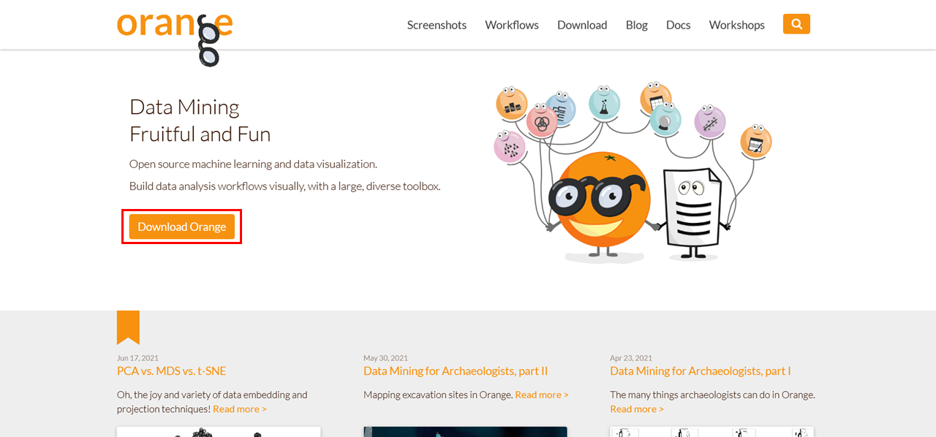Screen dimensions: 936x437
Task: Click Read more on the part I archaeology post
Action: (637, 408)
